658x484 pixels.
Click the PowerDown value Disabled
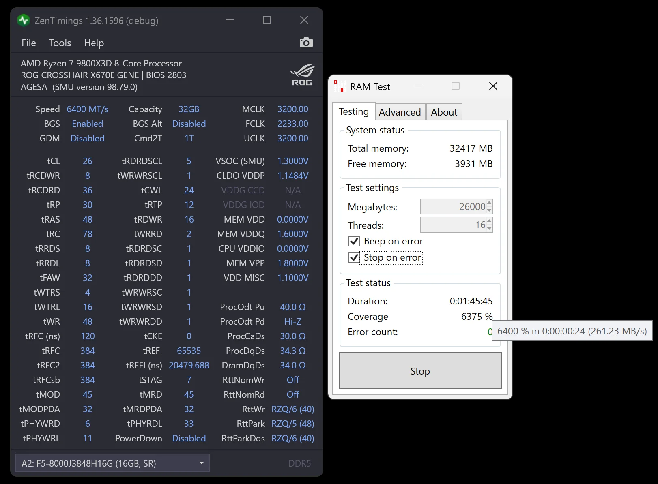189,439
